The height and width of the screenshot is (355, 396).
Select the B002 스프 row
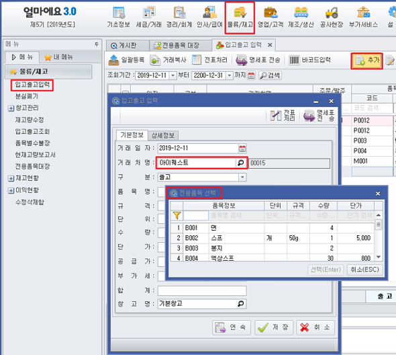point(273,238)
